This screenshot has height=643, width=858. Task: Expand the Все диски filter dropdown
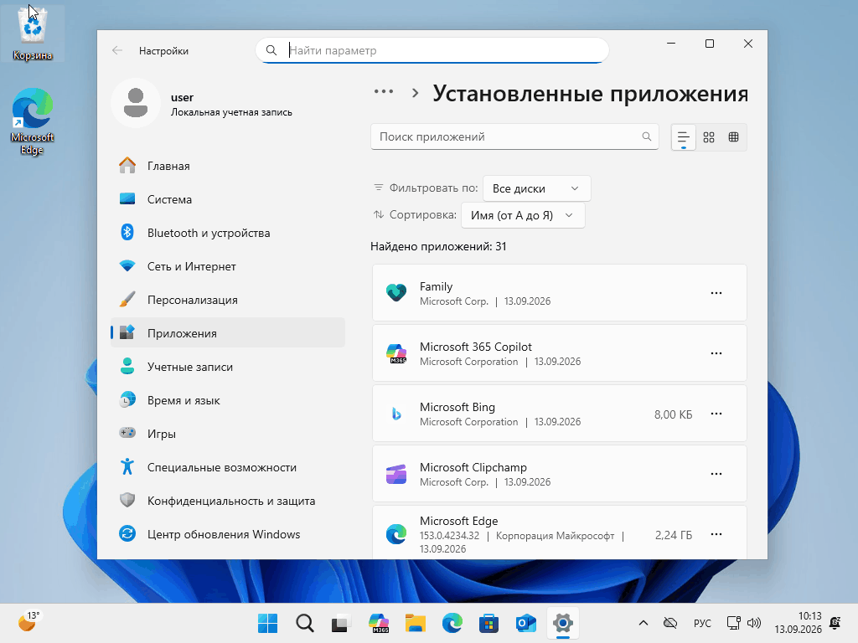pos(536,188)
